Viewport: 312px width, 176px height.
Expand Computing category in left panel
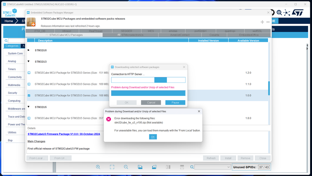point(14,101)
